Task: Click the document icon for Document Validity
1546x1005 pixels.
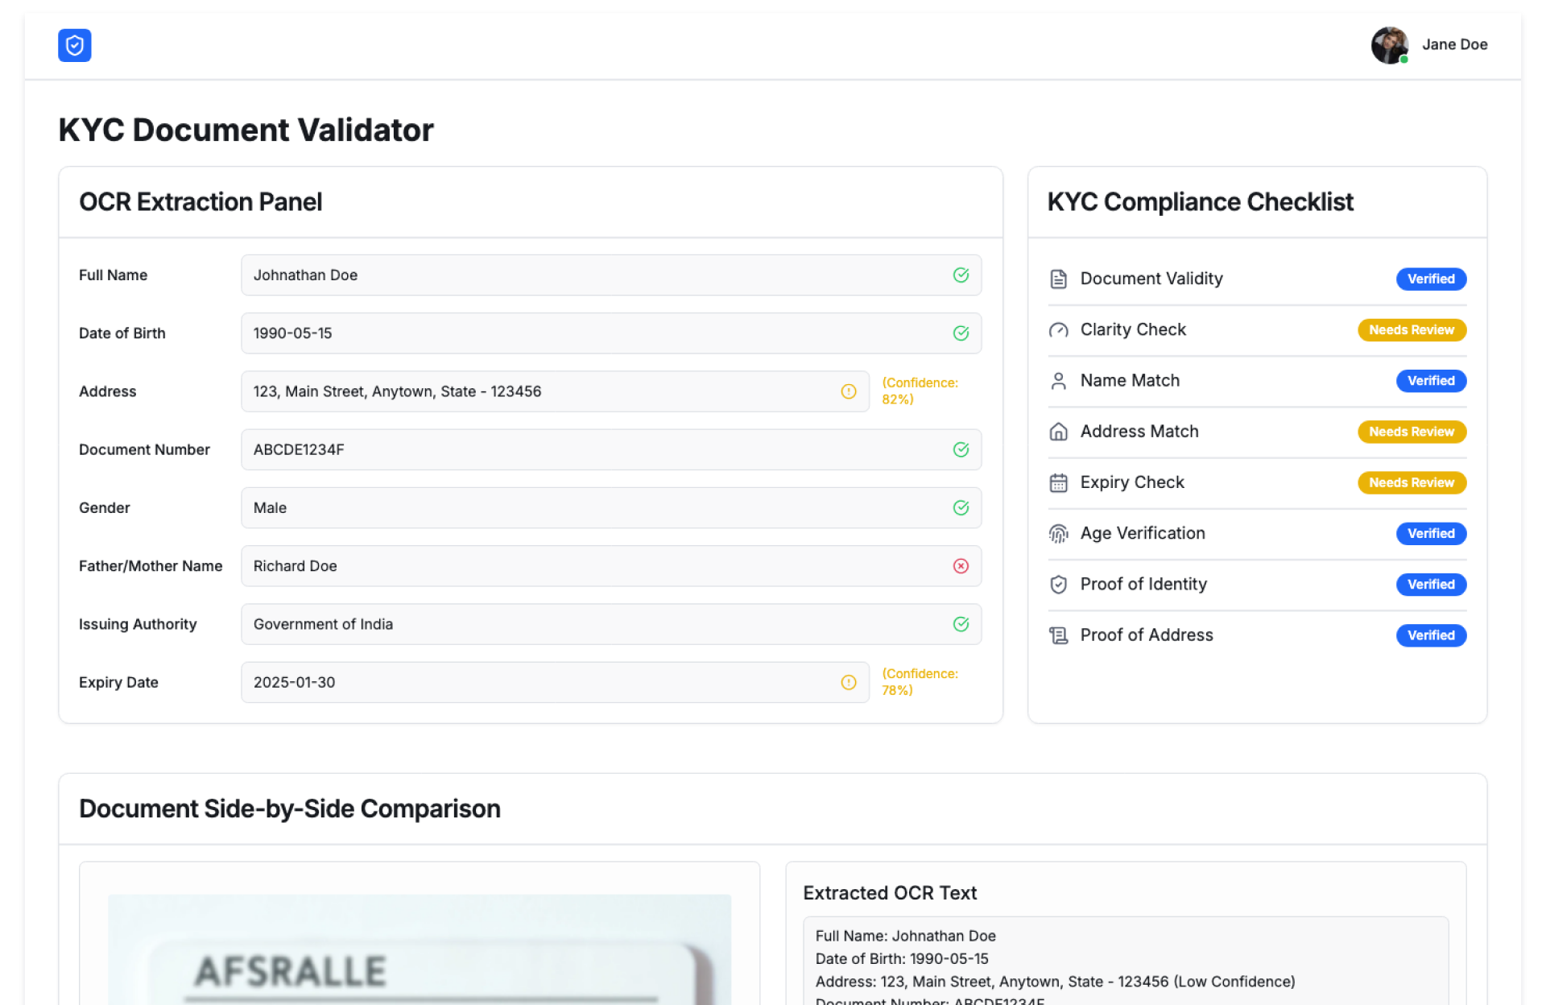Action: click(1058, 279)
